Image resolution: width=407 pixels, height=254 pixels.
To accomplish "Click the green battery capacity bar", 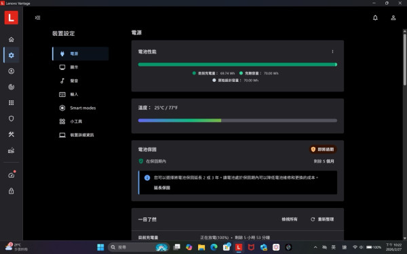I will (x=237, y=64).
